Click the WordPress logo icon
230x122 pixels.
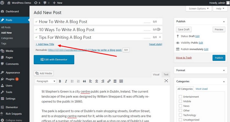click(x=2, y=3)
